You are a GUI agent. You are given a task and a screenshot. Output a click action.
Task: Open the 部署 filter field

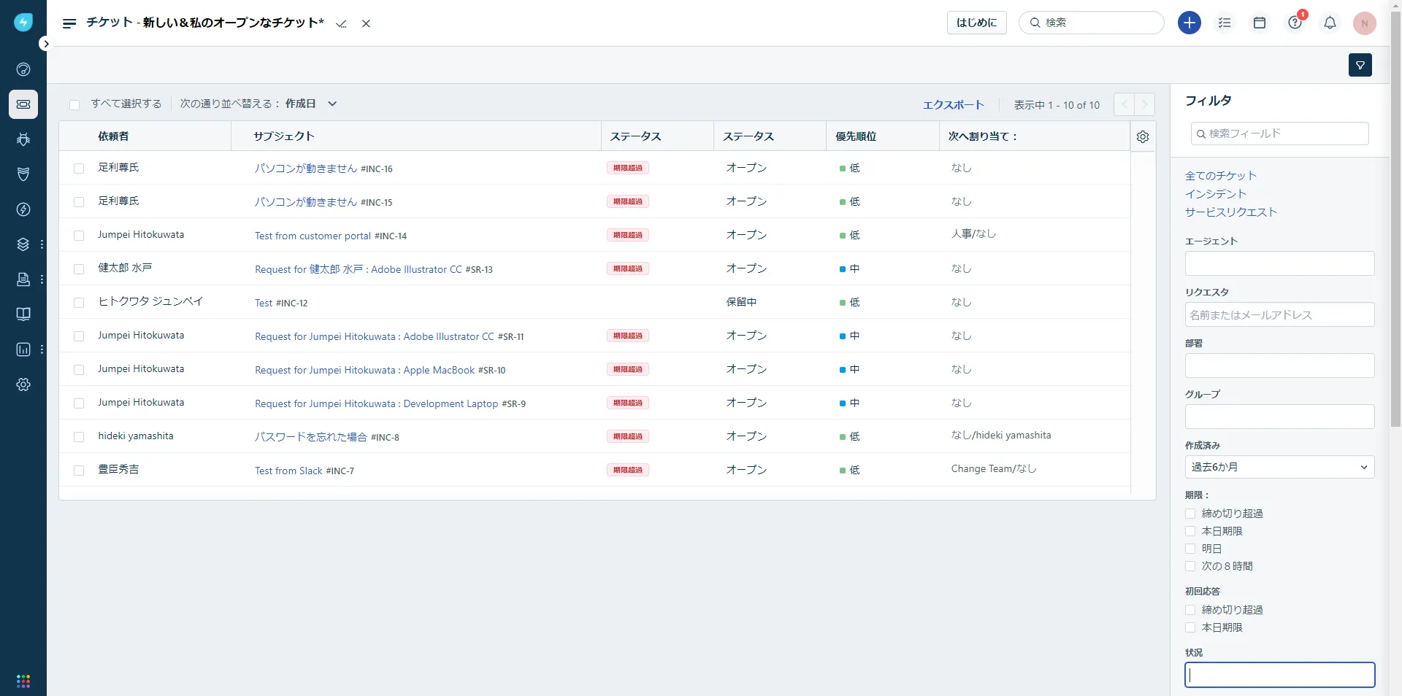(1279, 366)
